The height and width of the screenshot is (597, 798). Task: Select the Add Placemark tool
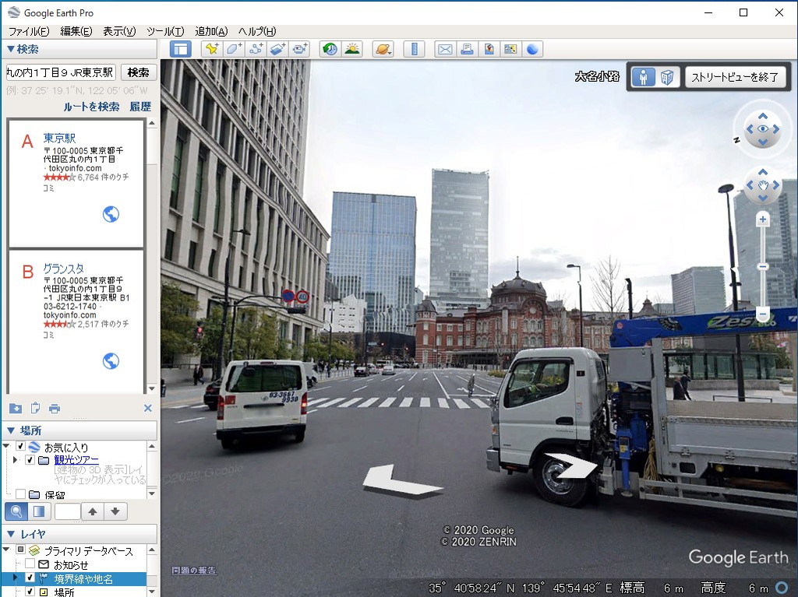[210, 48]
